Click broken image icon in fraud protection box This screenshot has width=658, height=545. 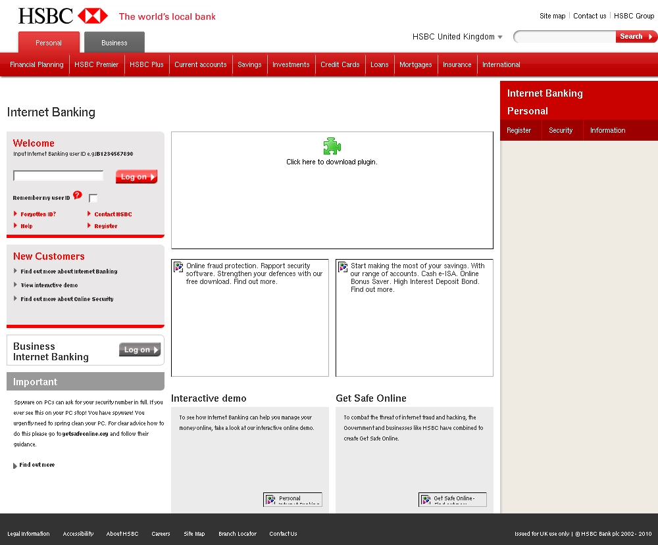coord(179,267)
